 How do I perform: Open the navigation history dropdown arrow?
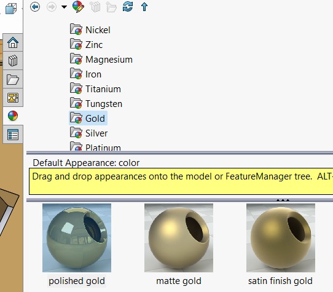point(64,7)
